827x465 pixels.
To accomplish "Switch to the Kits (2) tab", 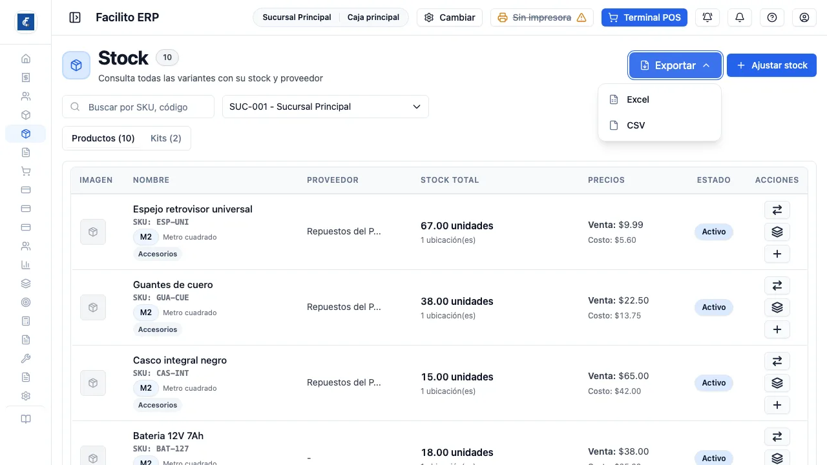I will point(166,138).
